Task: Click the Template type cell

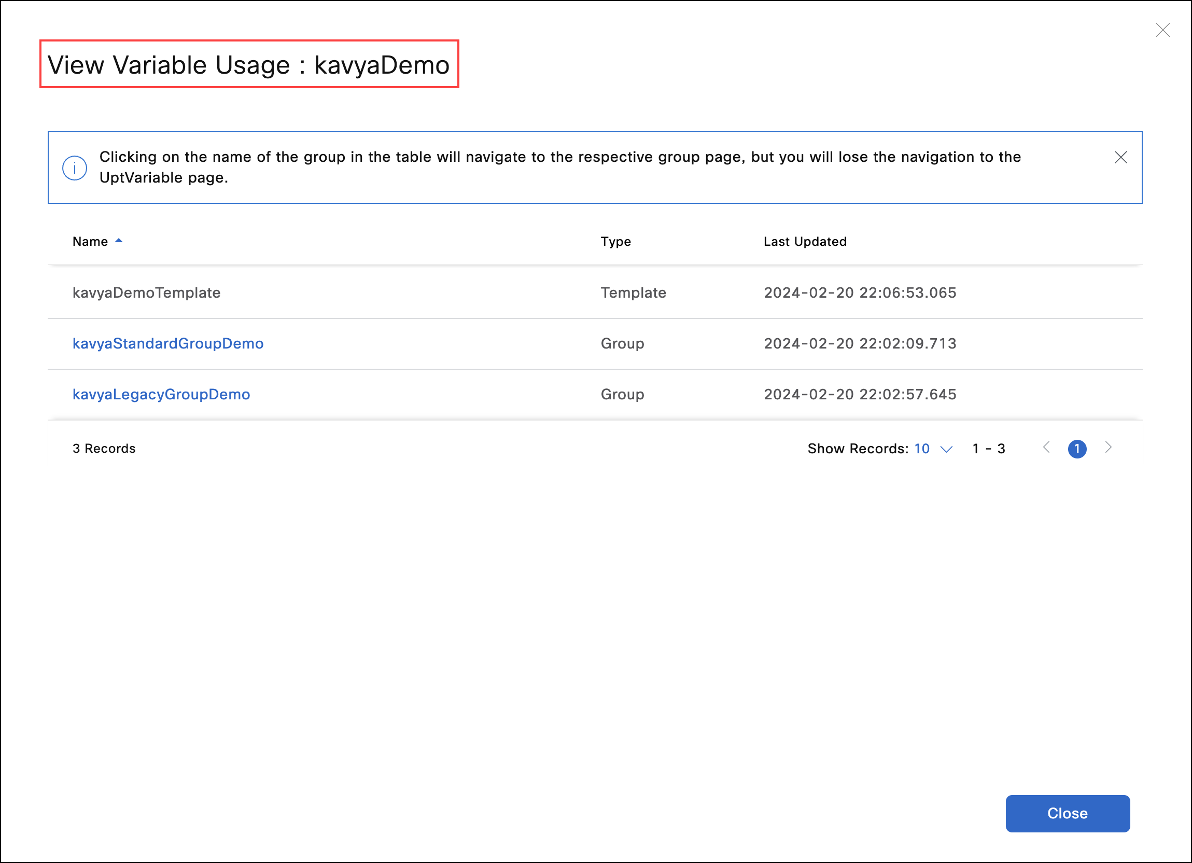Action: (x=633, y=293)
